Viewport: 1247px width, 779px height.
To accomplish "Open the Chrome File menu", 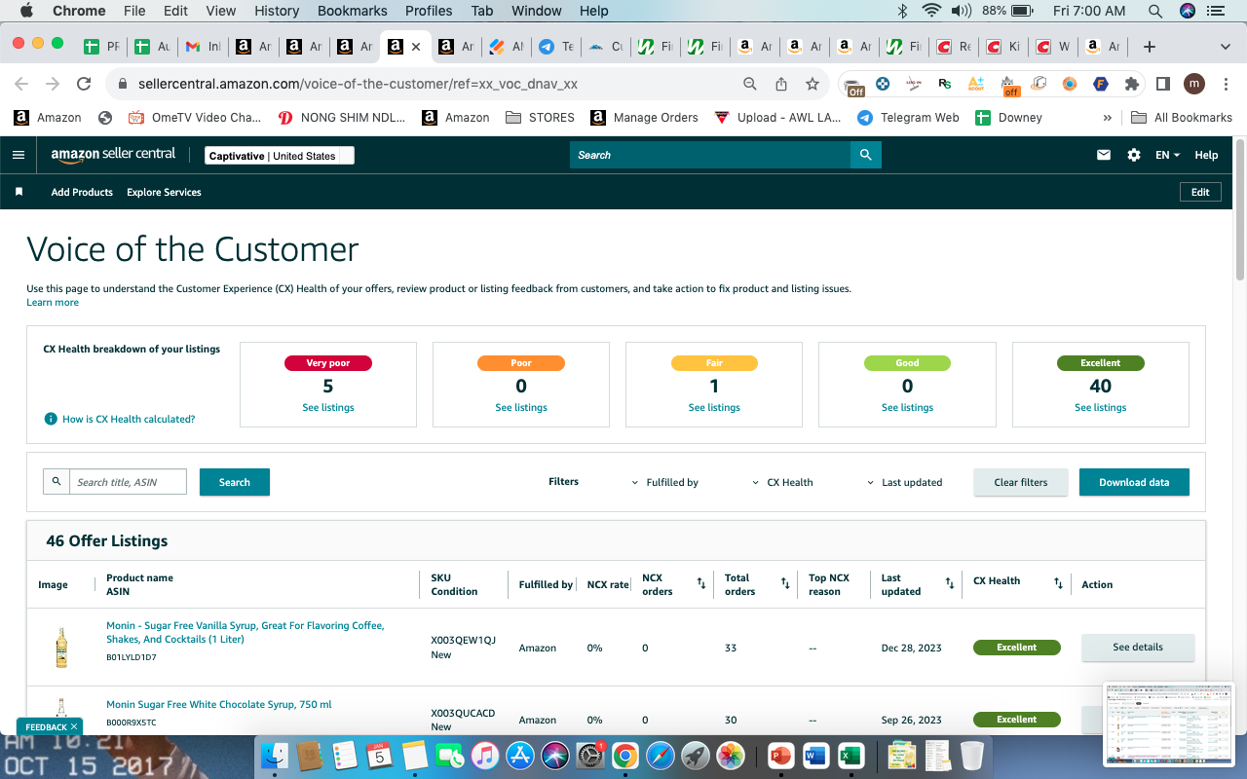I will pos(134,11).
